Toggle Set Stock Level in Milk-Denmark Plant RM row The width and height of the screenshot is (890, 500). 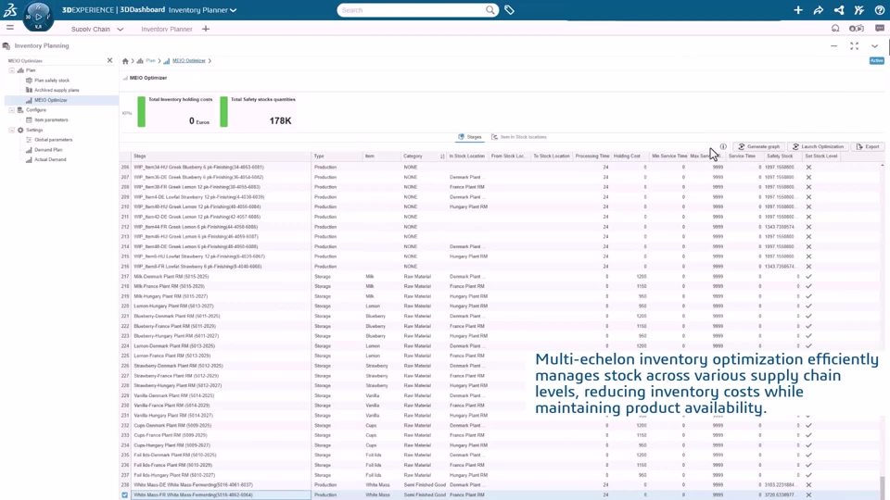click(808, 277)
